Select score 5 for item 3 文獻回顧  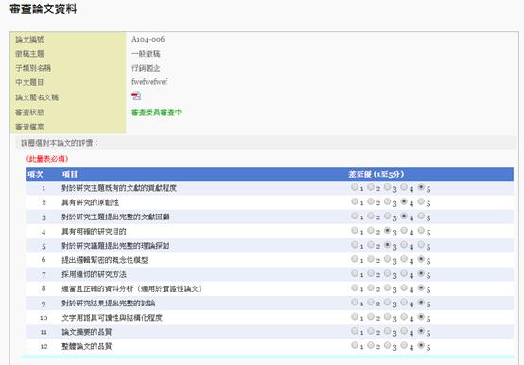(x=421, y=216)
